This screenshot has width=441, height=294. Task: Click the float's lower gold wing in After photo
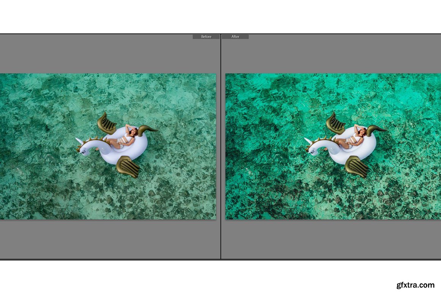point(357,166)
